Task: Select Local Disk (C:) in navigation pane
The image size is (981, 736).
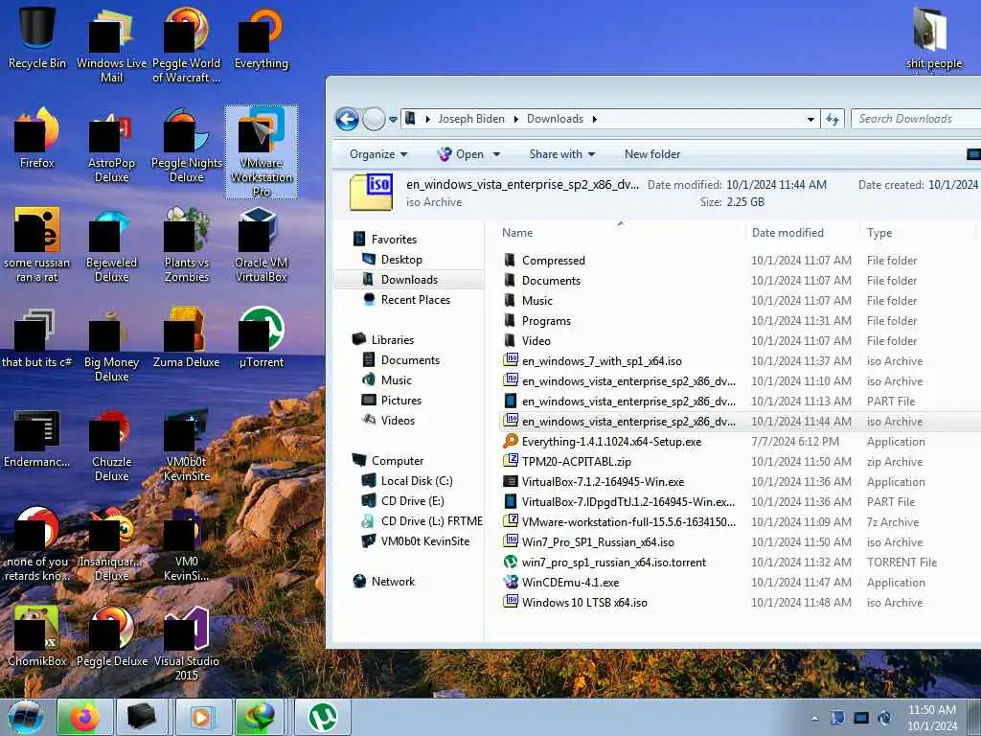Action: (417, 481)
